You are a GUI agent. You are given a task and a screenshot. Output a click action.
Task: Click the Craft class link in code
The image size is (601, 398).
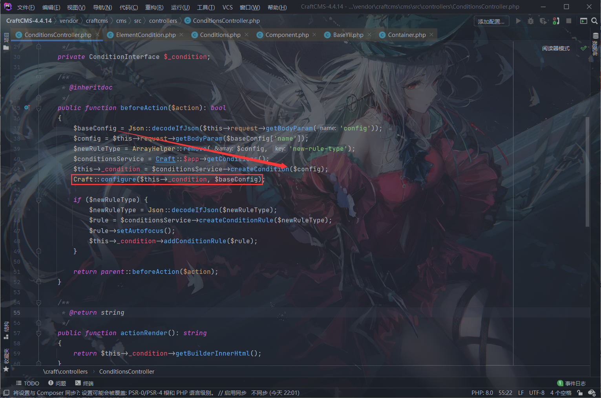[x=165, y=159]
